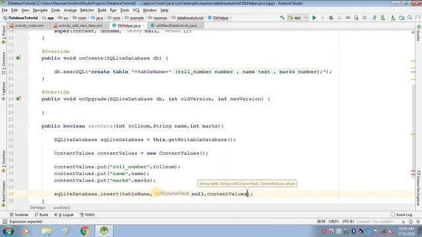Image resolution: width=422 pixels, height=237 pixels.
Task: Open the Analyze menu
Action: pyautogui.click(x=70, y=11)
